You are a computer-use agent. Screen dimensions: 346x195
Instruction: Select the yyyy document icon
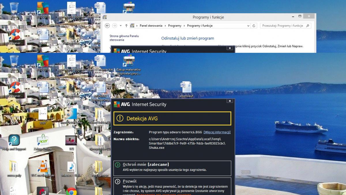43,116
